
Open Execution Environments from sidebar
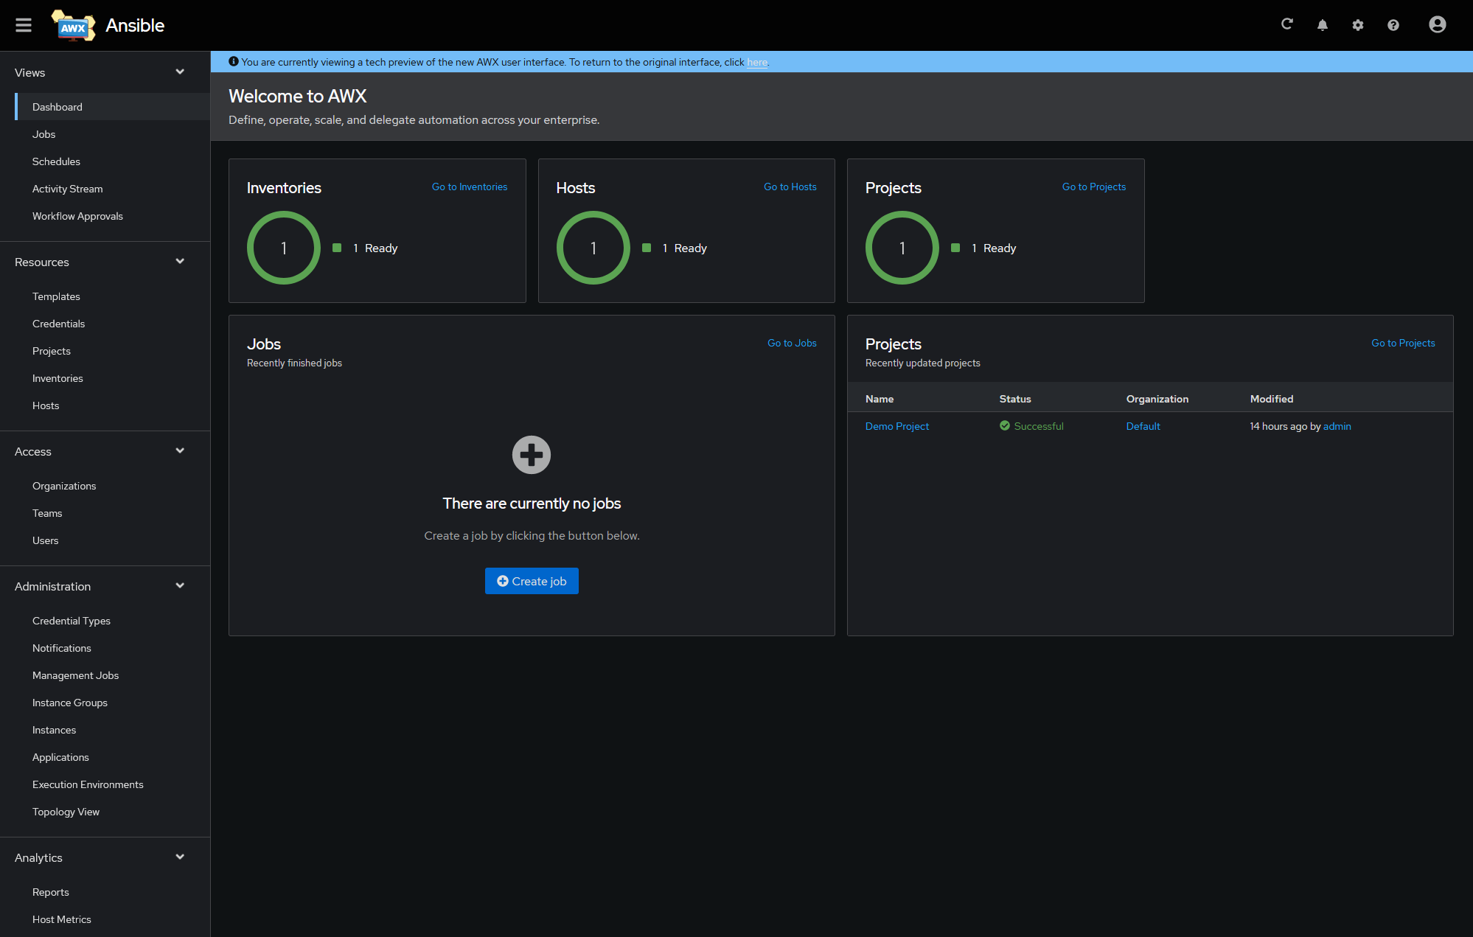[x=88, y=784]
